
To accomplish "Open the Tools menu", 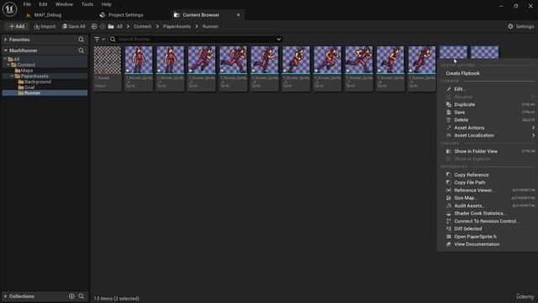I will coord(87,4).
